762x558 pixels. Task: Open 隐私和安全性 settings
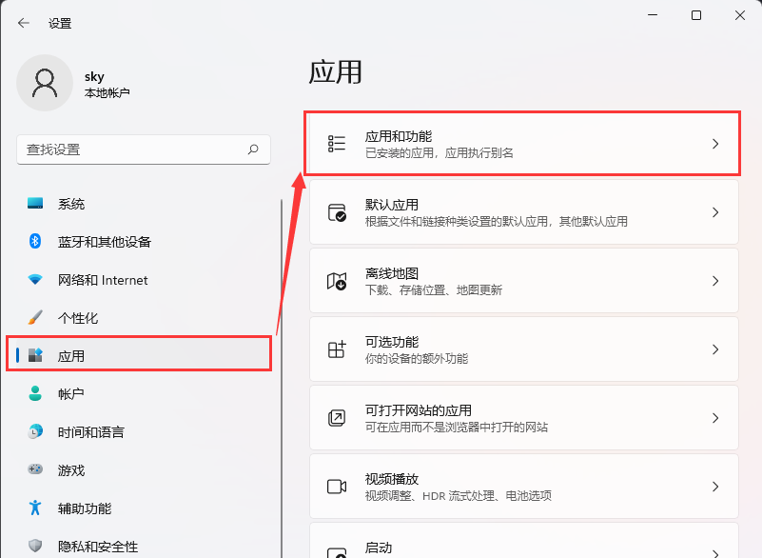[x=95, y=547]
